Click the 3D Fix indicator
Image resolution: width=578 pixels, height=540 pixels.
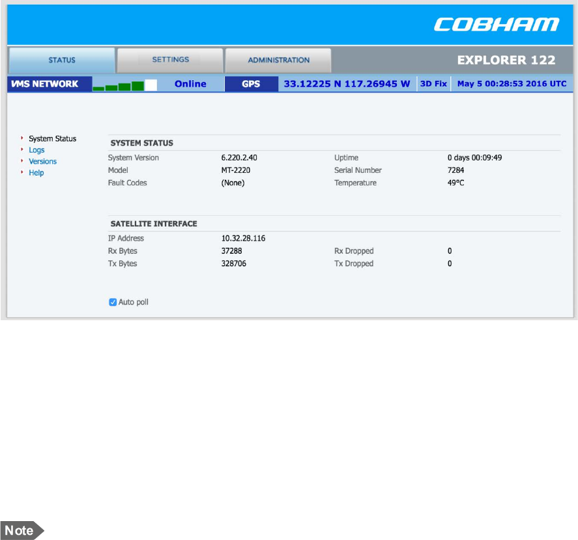(433, 83)
